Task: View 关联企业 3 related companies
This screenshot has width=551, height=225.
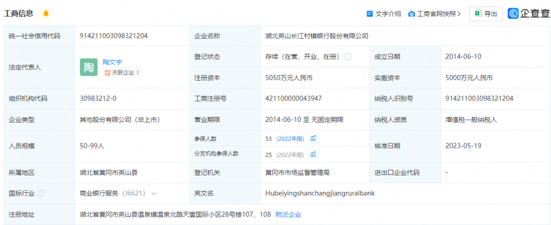Action: click(122, 73)
